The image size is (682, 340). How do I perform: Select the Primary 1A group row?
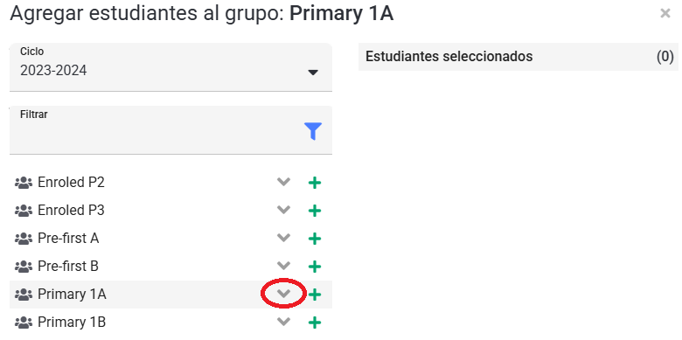point(170,295)
